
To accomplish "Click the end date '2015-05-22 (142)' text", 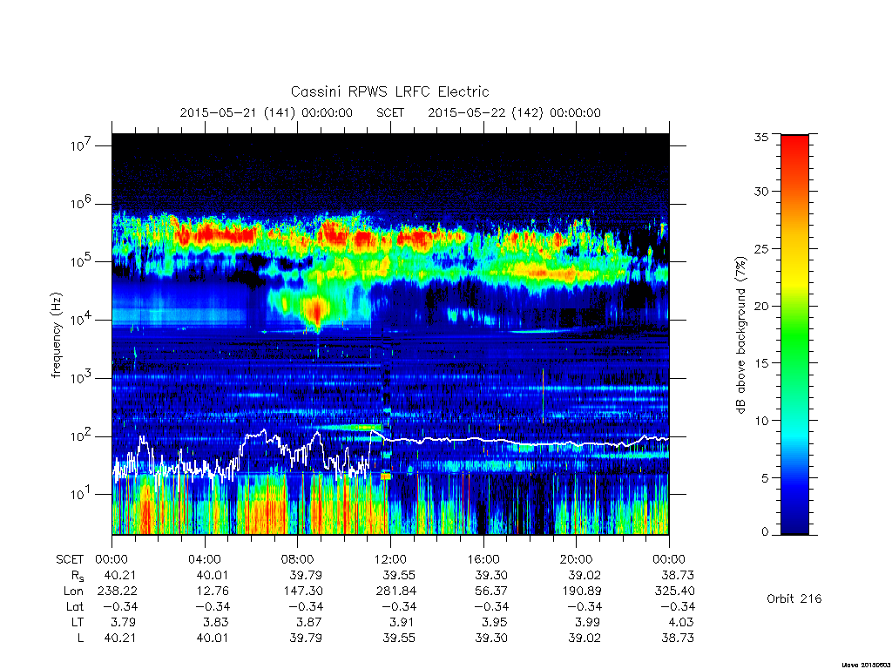I will tap(484, 112).
